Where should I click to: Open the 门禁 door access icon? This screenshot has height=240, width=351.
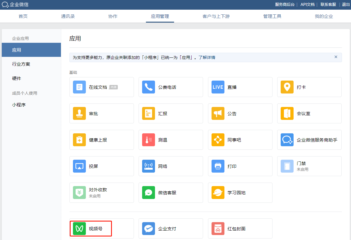point(287,166)
